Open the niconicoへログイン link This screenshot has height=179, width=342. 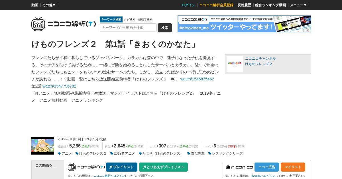coord(263,176)
